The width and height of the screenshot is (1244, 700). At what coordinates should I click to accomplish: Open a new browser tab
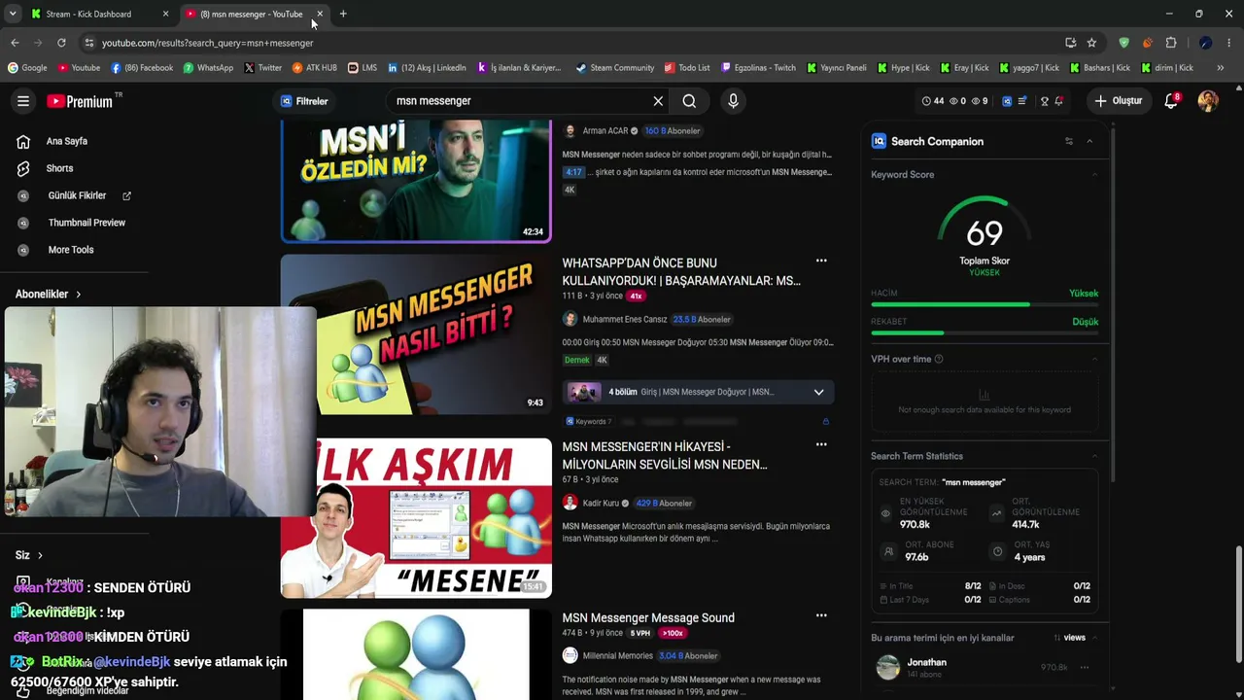click(x=343, y=14)
